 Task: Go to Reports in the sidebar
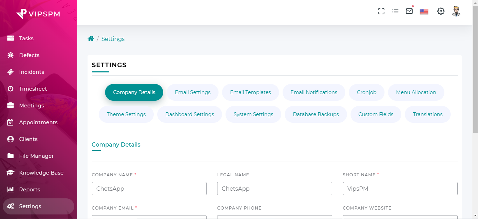pos(29,190)
